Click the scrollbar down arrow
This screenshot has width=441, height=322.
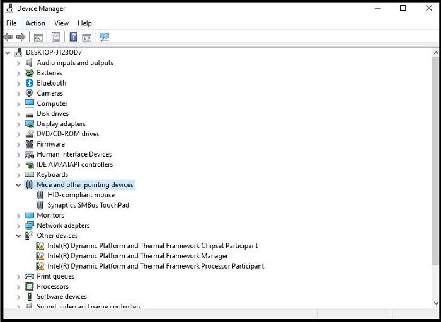(436, 303)
